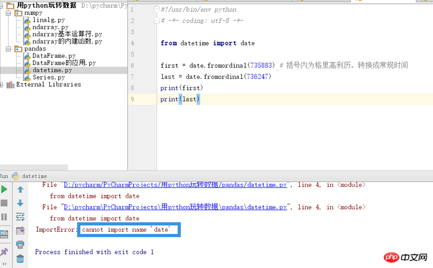433x268 pixels.
Task: Click gutter line number 6
Action: point(132,65)
